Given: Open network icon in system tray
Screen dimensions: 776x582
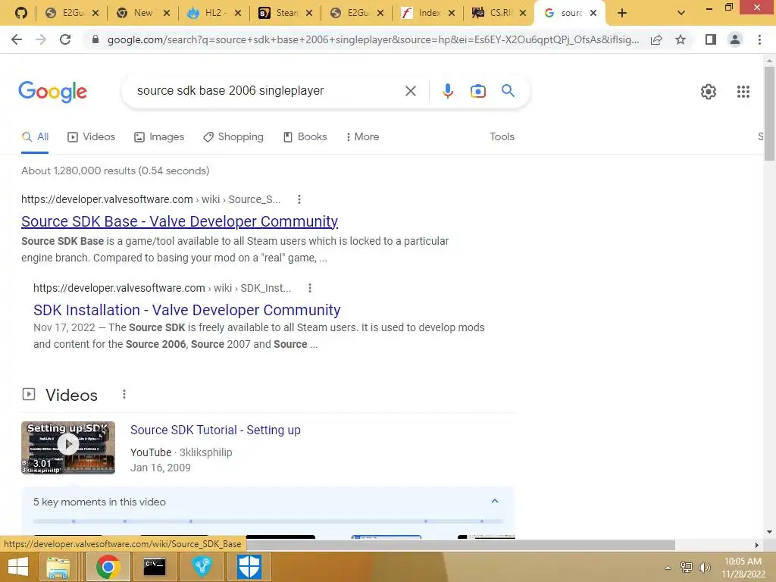Looking at the screenshot, I should point(687,568).
